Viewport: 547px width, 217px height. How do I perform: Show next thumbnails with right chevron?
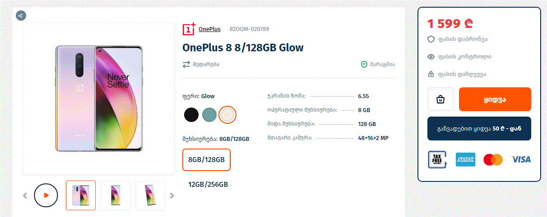click(x=172, y=195)
